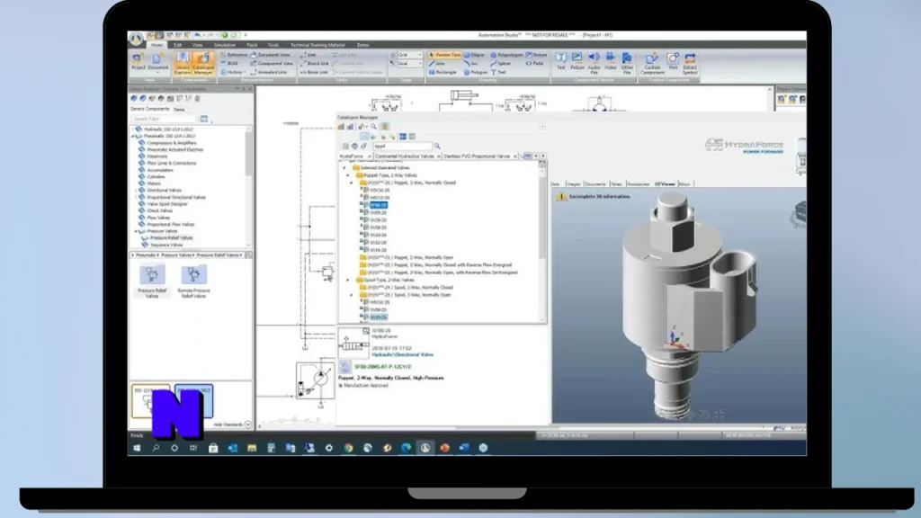The width and height of the screenshot is (921, 518).
Task: Select the Line drawing tool
Action: tap(437, 64)
